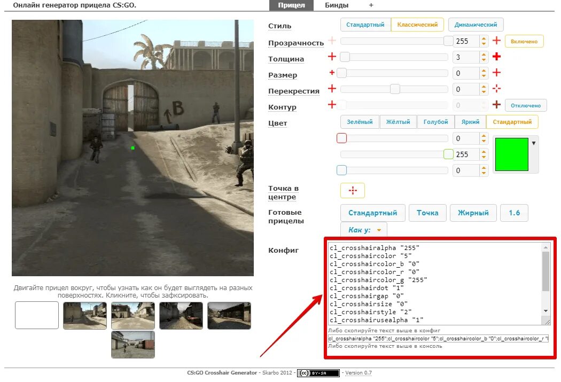Select the first Dust2 map thumbnail
The image size is (561, 382).
click(85, 315)
